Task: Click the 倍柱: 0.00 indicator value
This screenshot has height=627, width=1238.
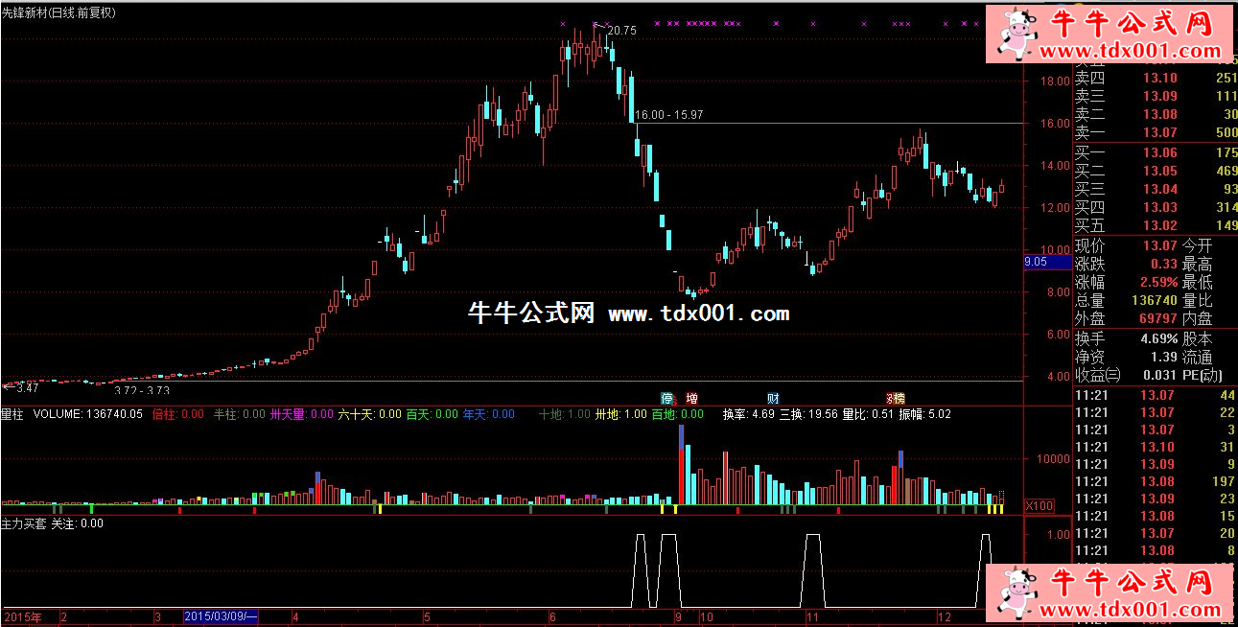Action: tap(178, 414)
